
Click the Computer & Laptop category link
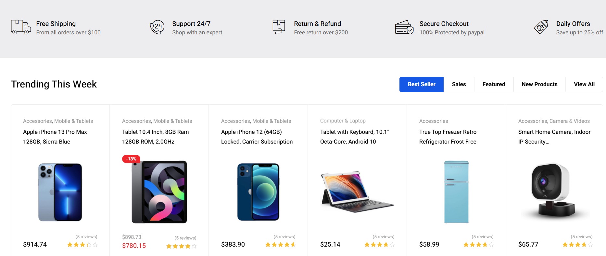(x=343, y=121)
